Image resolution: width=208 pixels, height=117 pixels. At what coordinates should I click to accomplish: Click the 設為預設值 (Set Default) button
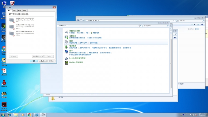37,56
